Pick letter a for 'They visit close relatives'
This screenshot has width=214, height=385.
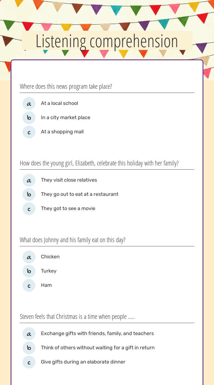(x=29, y=180)
